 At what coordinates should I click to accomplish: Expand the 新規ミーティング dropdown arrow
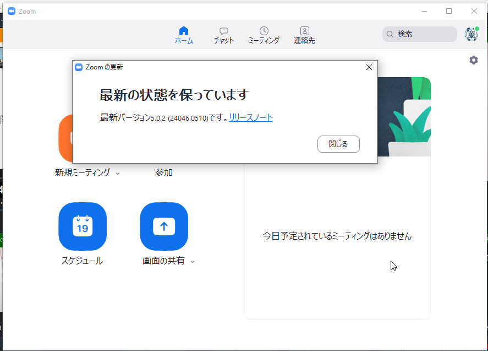click(x=118, y=174)
